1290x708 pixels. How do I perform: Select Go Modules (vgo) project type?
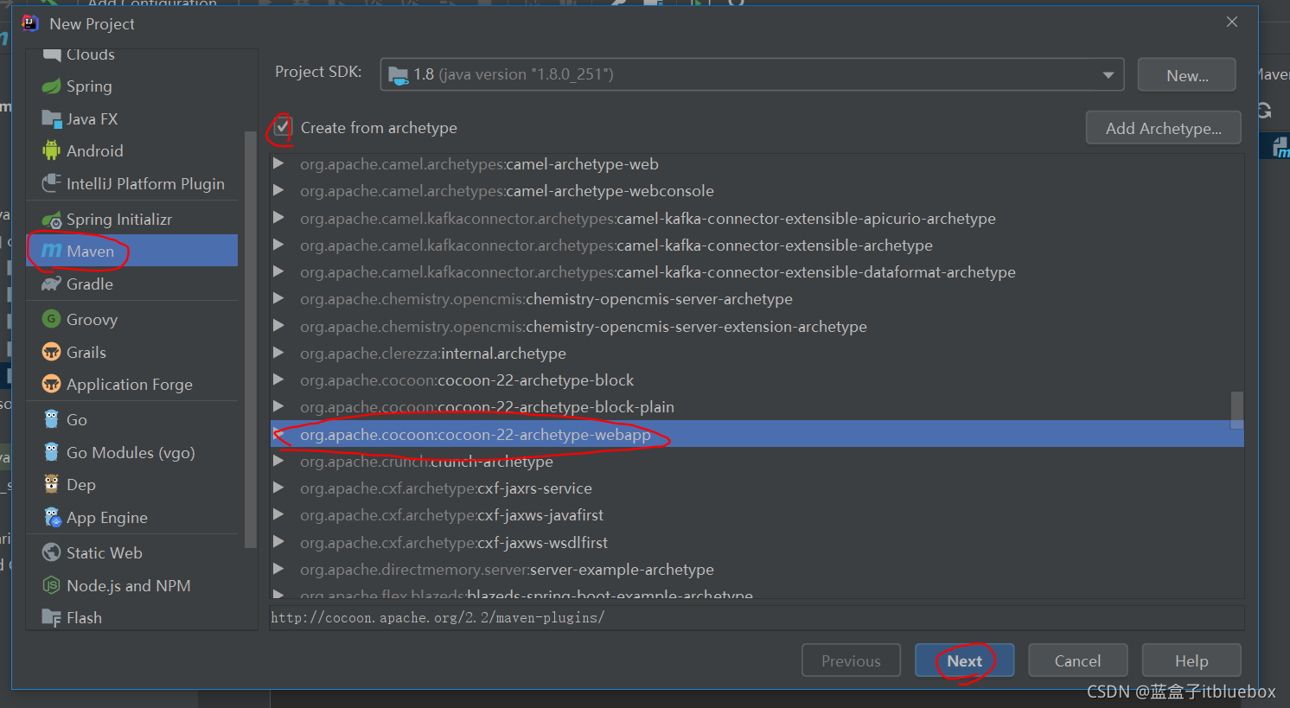(133, 453)
